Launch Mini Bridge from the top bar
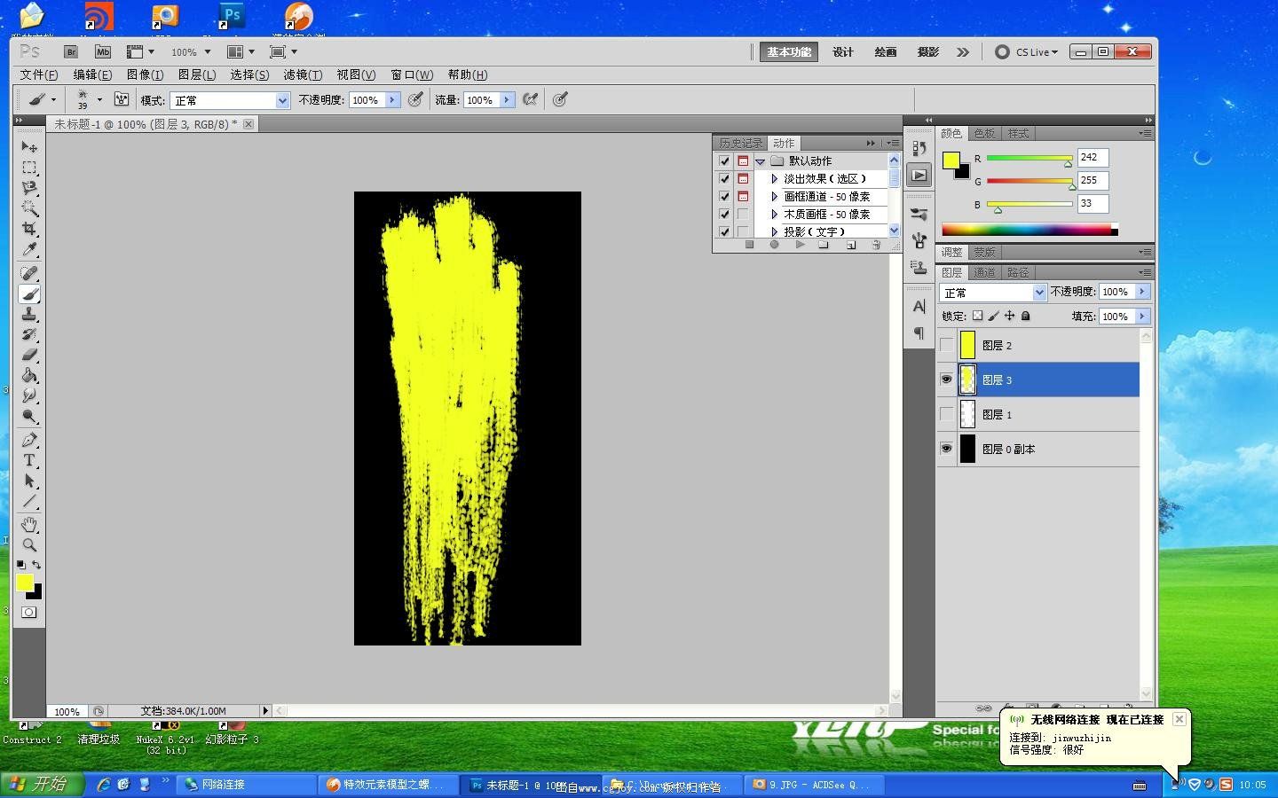1278x798 pixels. pyautogui.click(x=103, y=51)
